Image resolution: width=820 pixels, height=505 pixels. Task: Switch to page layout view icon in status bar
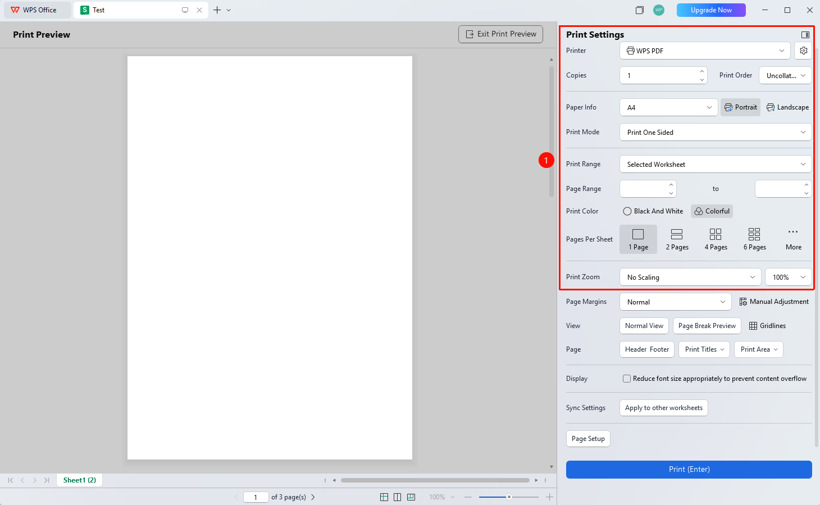(x=398, y=497)
